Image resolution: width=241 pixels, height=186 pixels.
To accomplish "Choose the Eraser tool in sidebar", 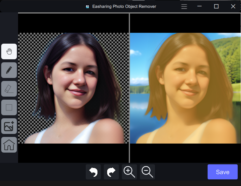I will pos(9,89).
